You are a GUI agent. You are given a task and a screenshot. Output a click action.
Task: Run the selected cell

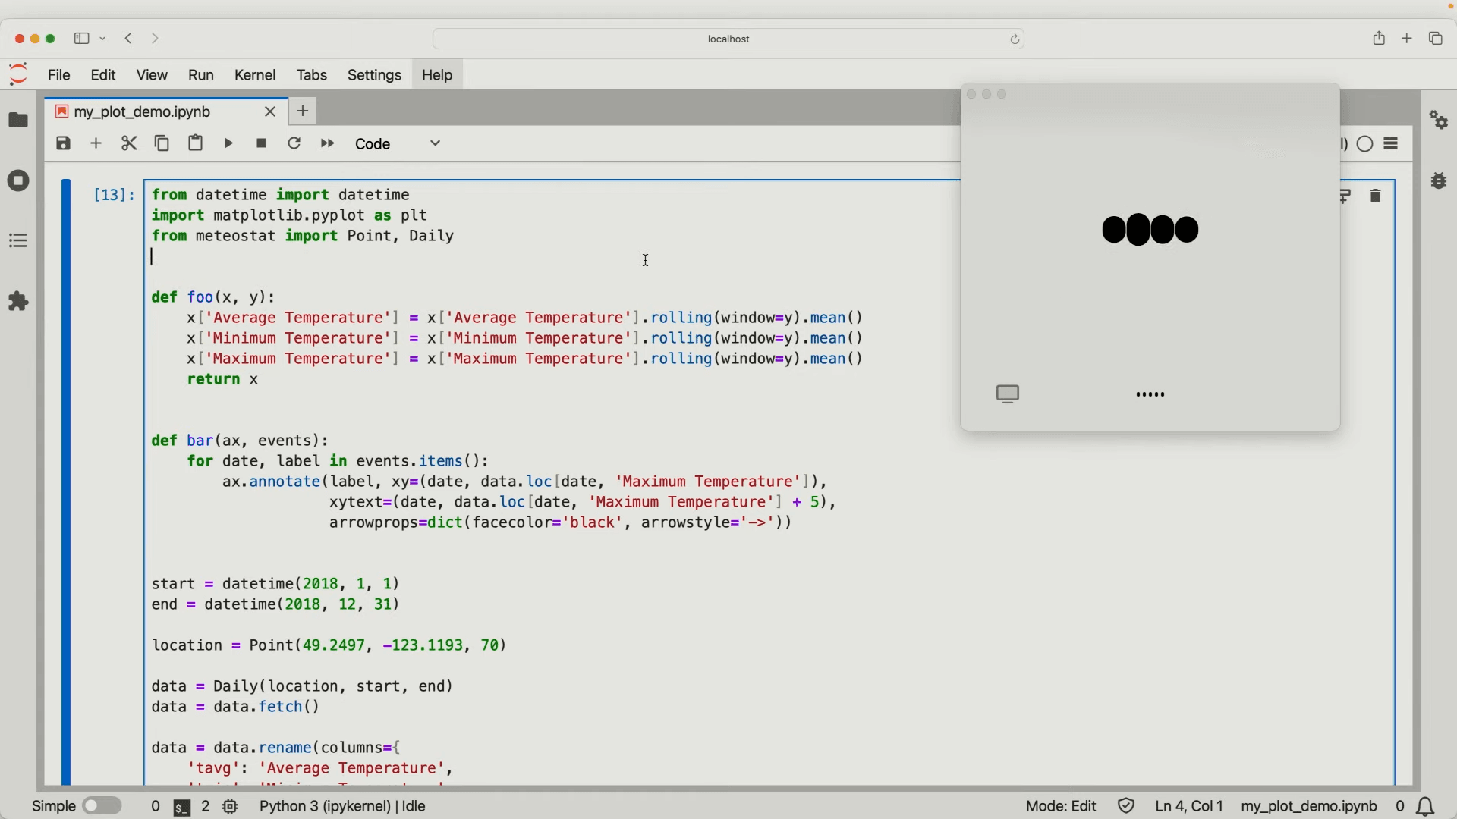[x=229, y=143]
